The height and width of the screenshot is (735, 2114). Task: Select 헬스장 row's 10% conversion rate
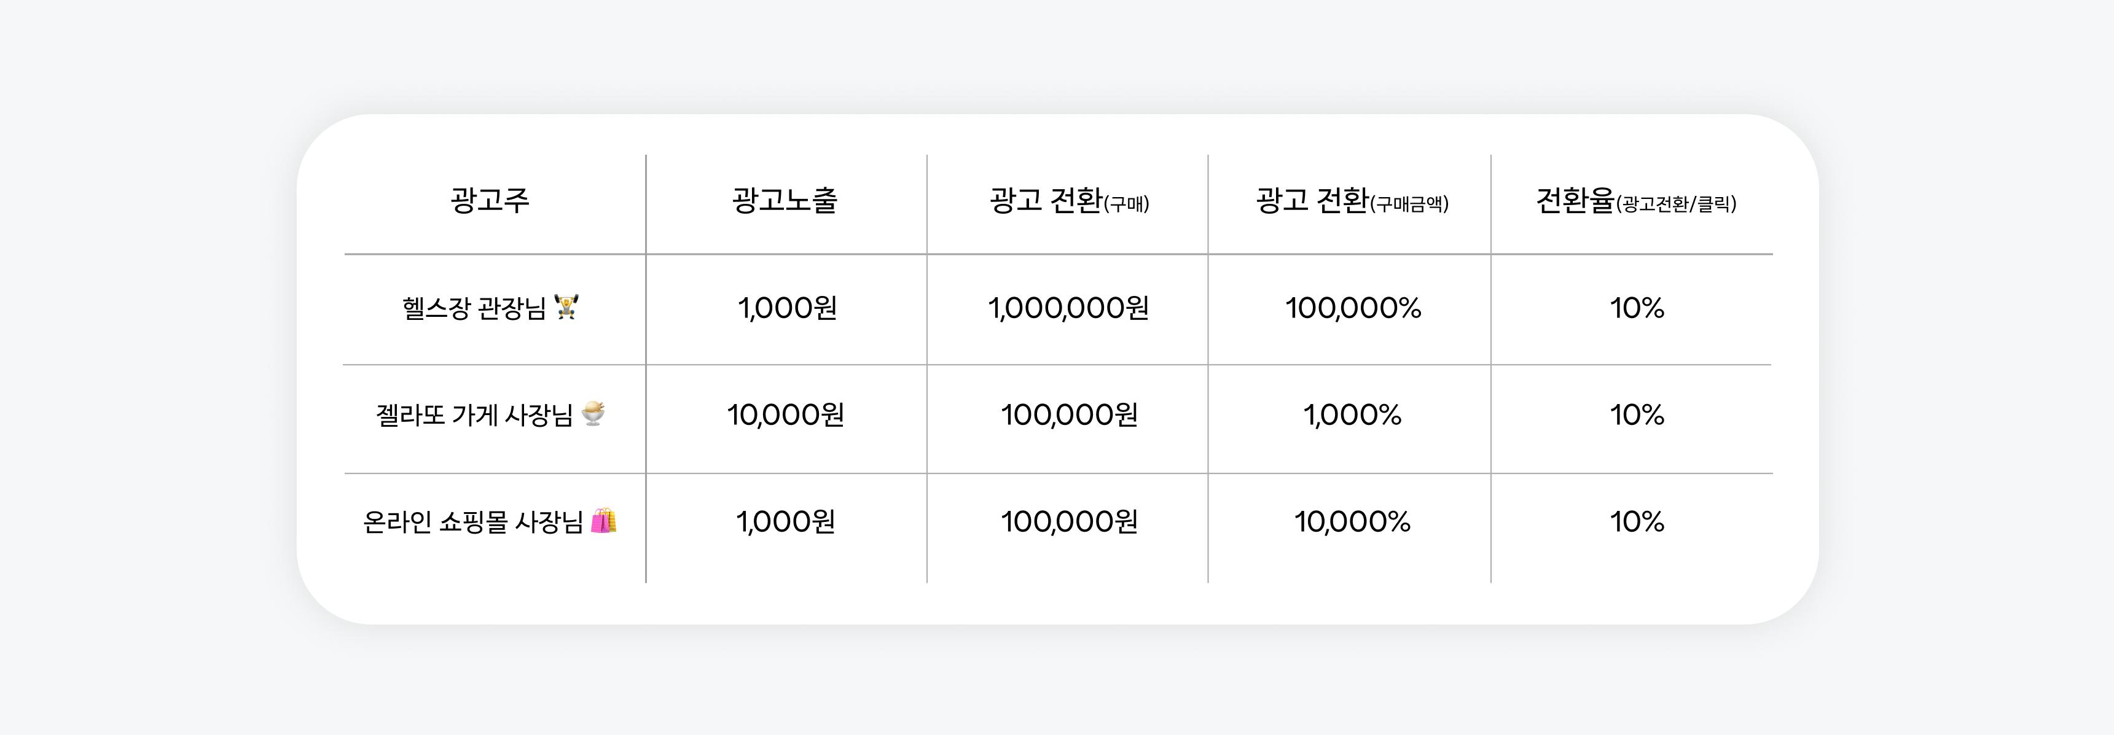coord(1637,308)
